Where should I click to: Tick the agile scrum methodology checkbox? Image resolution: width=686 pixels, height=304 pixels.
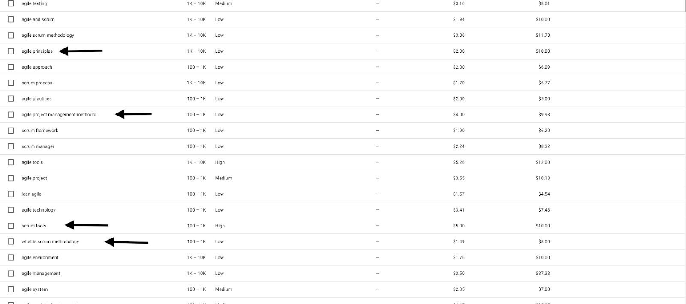coord(11,35)
